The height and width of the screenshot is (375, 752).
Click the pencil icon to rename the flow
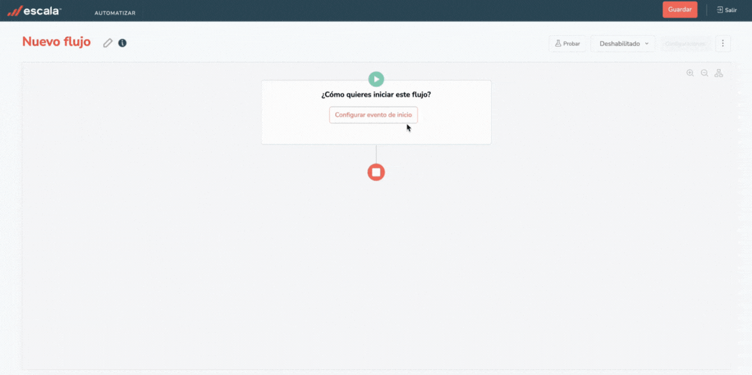tap(108, 43)
